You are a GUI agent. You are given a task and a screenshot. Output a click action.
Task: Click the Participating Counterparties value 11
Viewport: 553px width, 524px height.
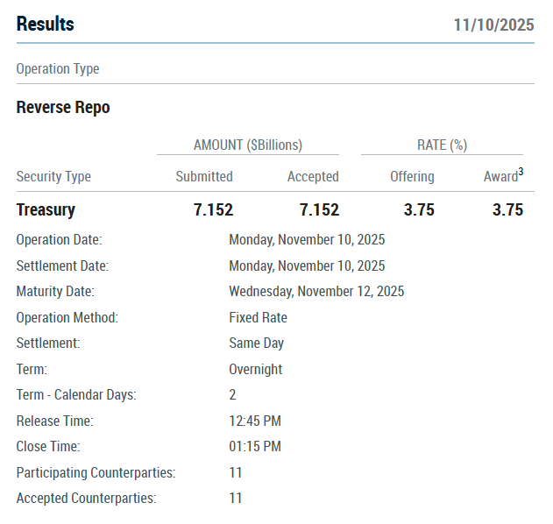235,473
